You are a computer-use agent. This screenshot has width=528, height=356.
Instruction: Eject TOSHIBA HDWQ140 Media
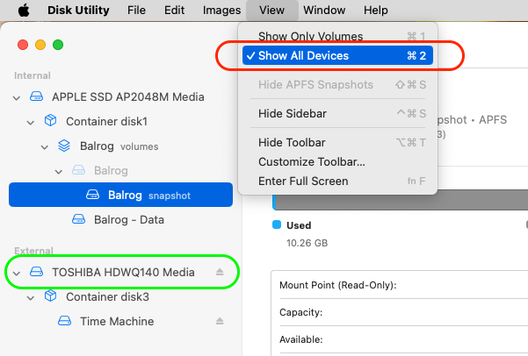220,272
